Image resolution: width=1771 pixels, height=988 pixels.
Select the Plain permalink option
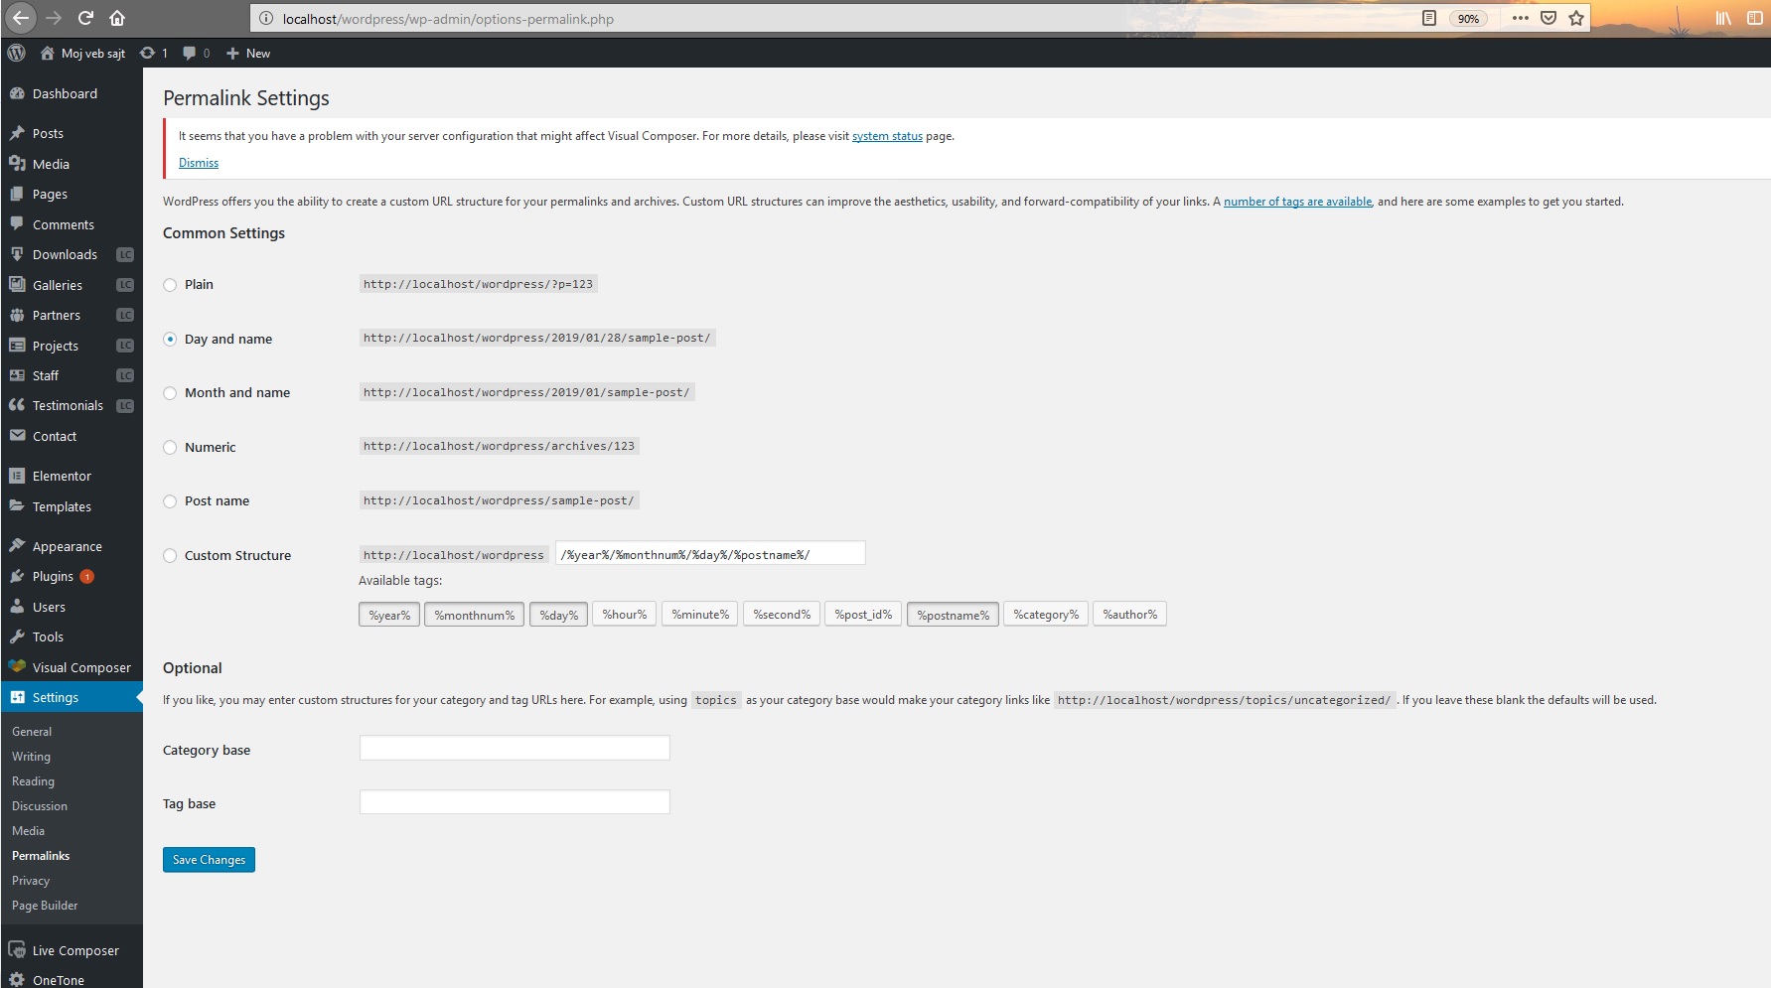170,285
